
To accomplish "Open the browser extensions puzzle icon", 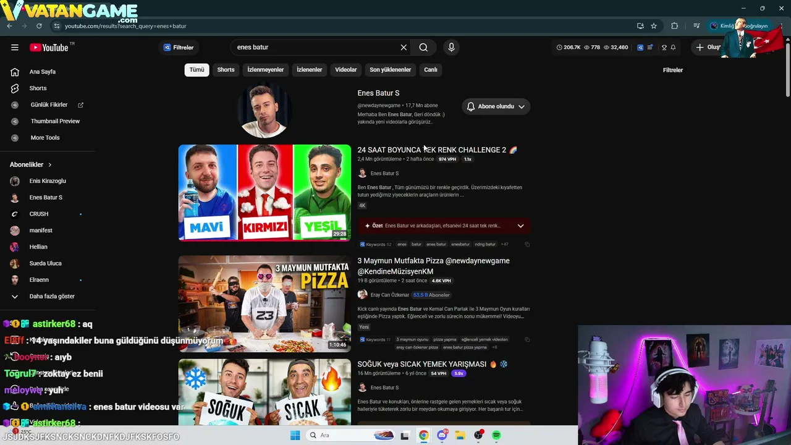I will pos(674,26).
